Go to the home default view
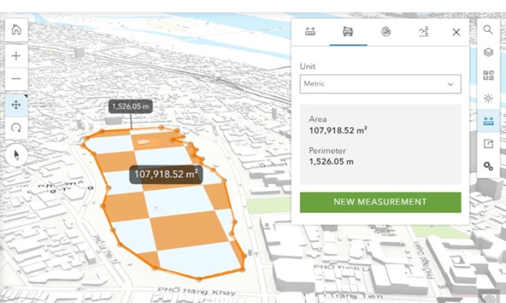506x303 pixels. tap(16, 30)
